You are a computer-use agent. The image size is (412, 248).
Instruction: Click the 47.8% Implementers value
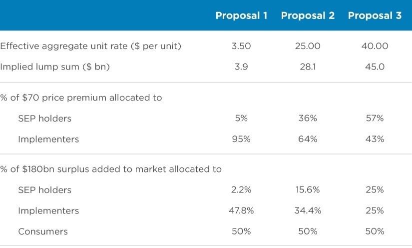(241, 210)
